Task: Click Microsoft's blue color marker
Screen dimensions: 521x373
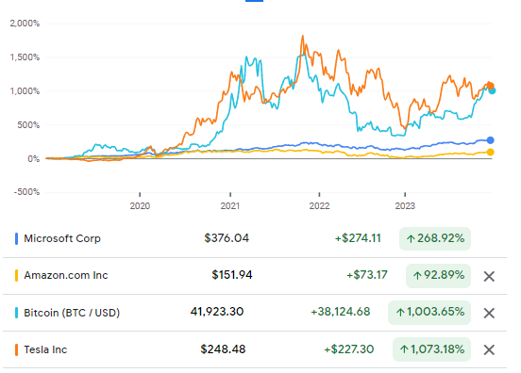Action: coord(16,238)
